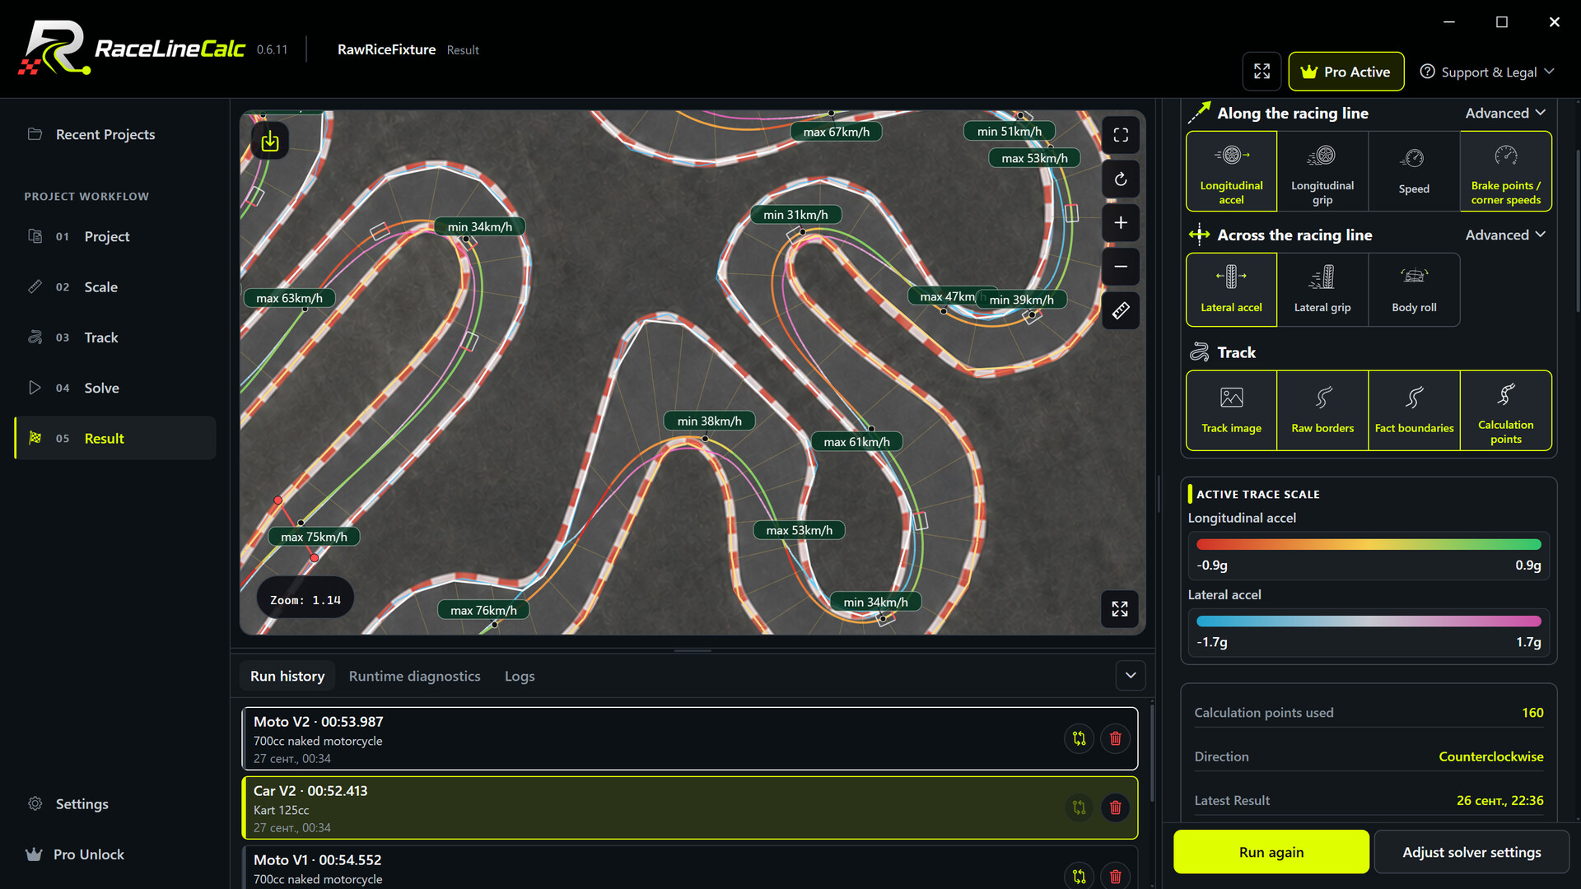Reload the Moto V2 run with the swap icon
The height and width of the screenshot is (889, 1581).
[1079, 738]
